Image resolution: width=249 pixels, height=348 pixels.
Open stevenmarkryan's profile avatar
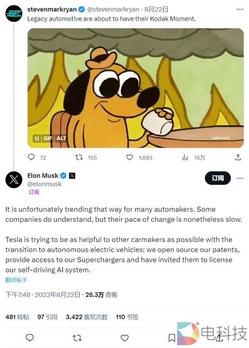click(x=14, y=13)
